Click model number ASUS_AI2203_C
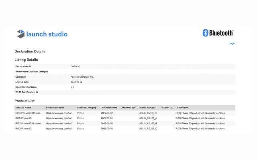257x160 pixels. [x=148, y=129]
